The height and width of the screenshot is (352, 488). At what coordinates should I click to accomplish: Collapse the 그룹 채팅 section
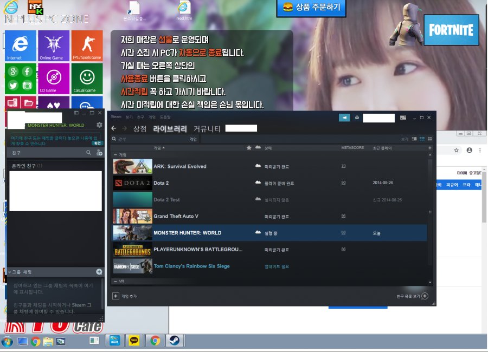tap(10, 272)
